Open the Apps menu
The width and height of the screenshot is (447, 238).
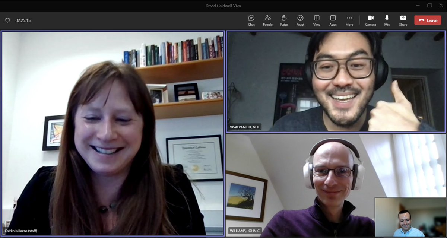(x=333, y=20)
